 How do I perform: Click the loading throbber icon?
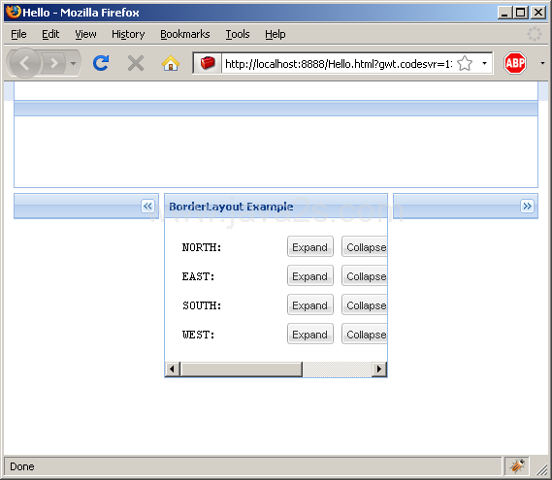pos(534,34)
